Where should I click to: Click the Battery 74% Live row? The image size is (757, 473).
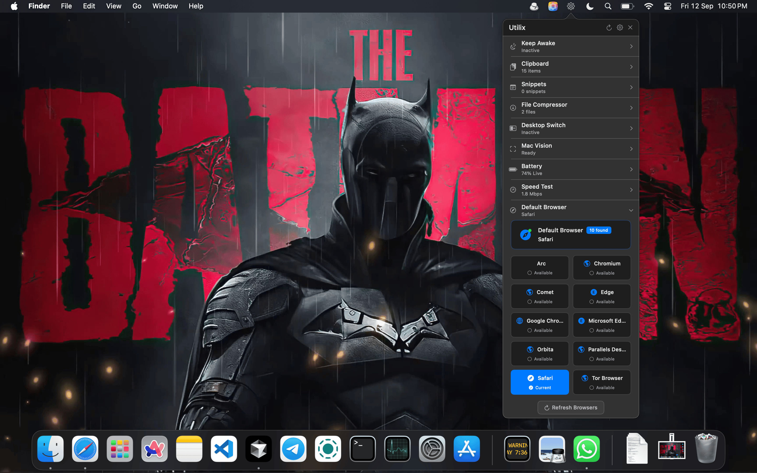coord(571,169)
